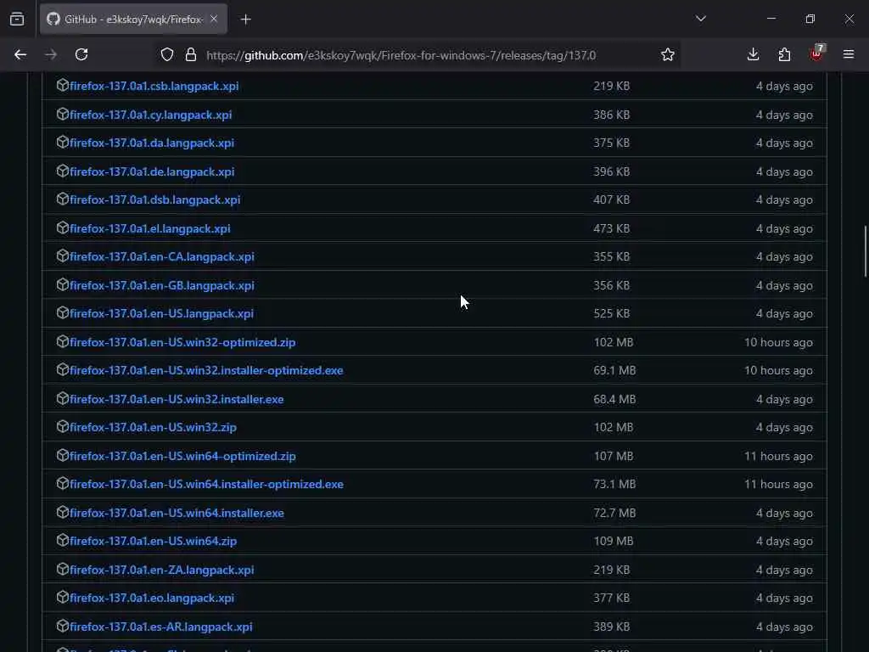The image size is (869, 652).
Task: Download firefox-137.0a1.en-US.langpack.xpi
Action: [x=162, y=314]
